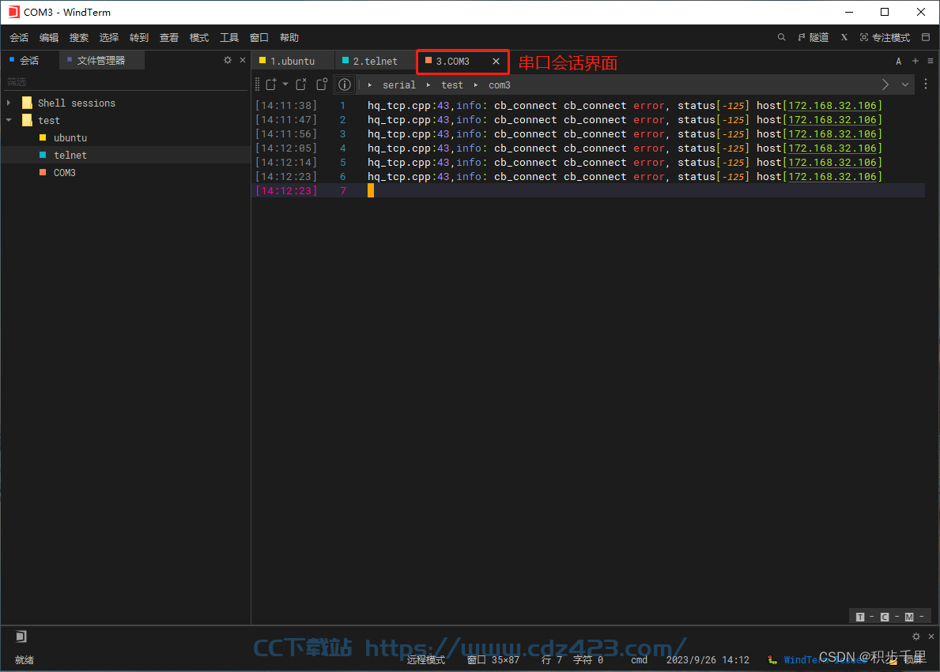940x672 pixels.
Task: Open the address bar history dropdown
Action: (x=905, y=84)
